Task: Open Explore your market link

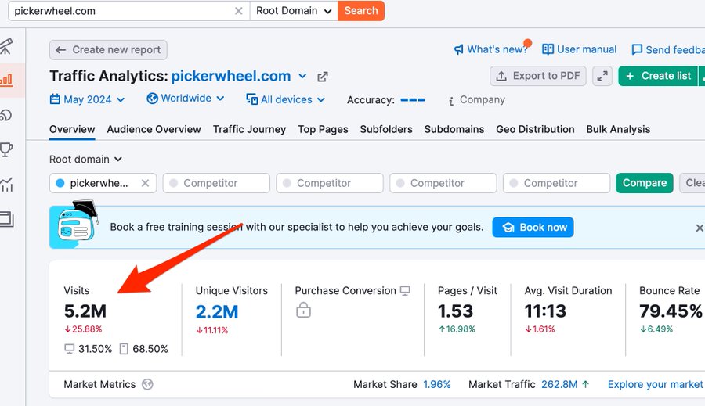Action: pyautogui.click(x=655, y=384)
